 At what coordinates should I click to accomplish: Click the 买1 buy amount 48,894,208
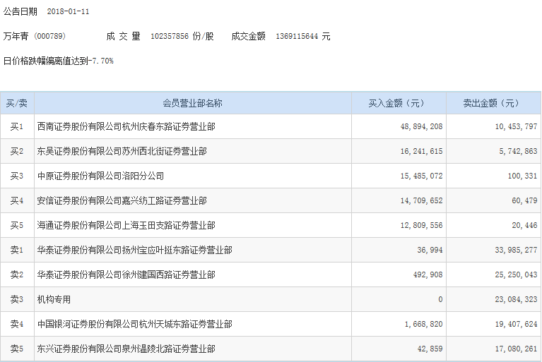click(421, 126)
